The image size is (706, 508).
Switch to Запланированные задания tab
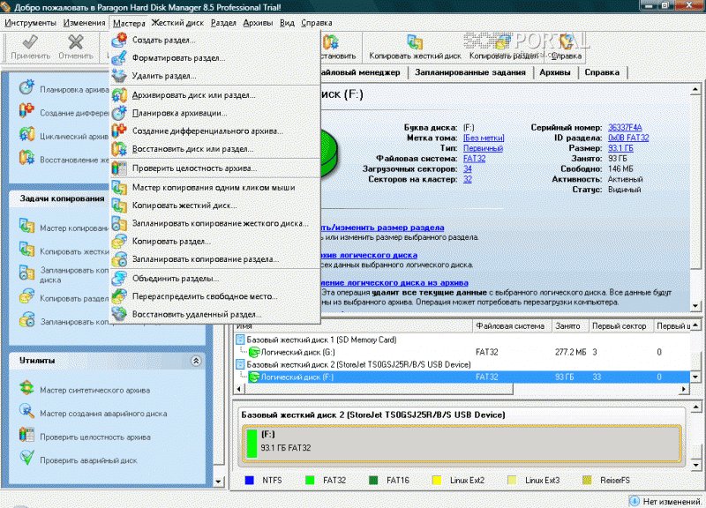pos(469,72)
